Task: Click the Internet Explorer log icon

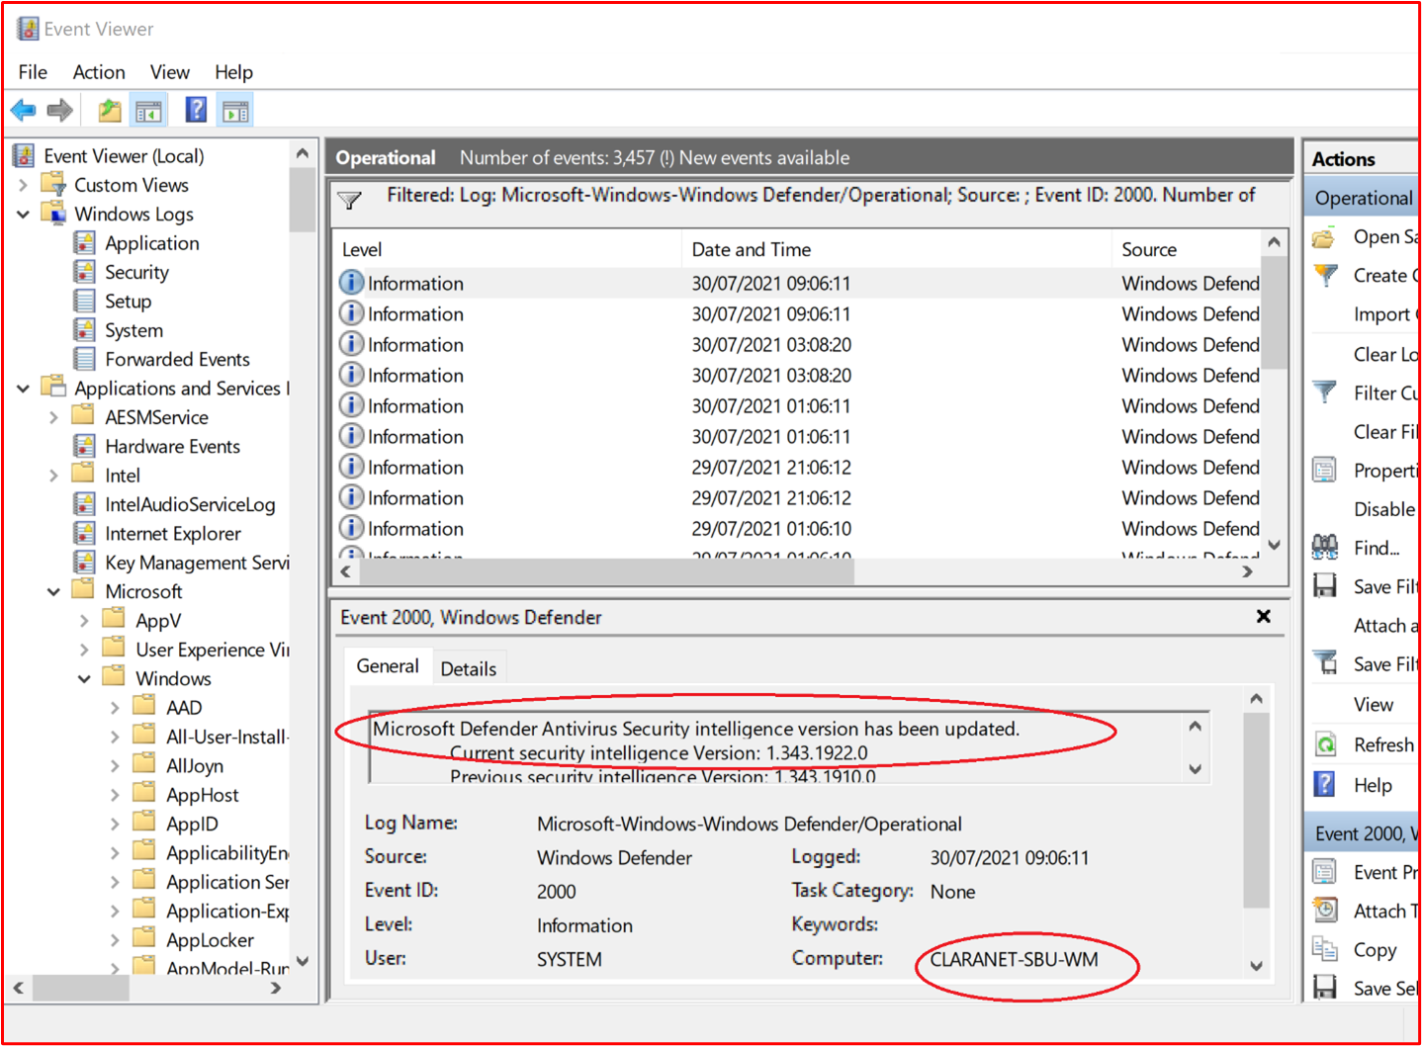Action: 85,533
